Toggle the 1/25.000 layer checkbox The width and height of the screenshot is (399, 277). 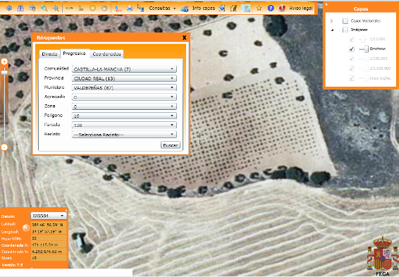click(x=351, y=39)
